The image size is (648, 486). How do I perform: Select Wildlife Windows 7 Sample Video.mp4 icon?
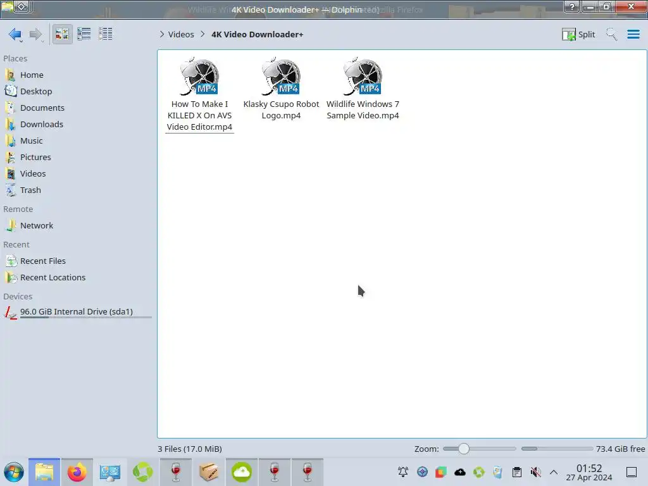pyautogui.click(x=363, y=77)
